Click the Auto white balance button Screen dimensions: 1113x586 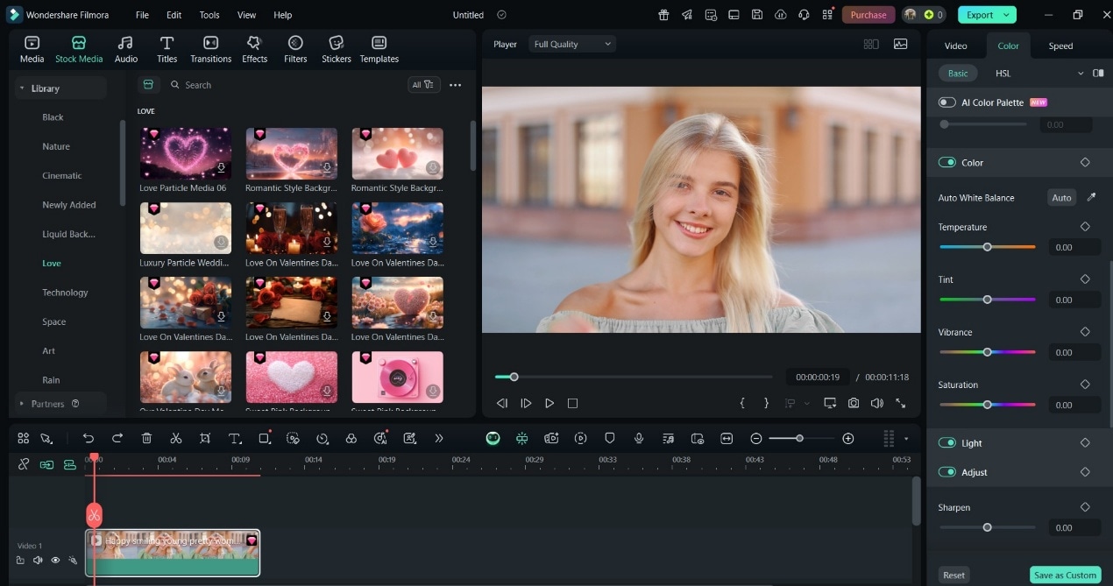click(x=1061, y=198)
